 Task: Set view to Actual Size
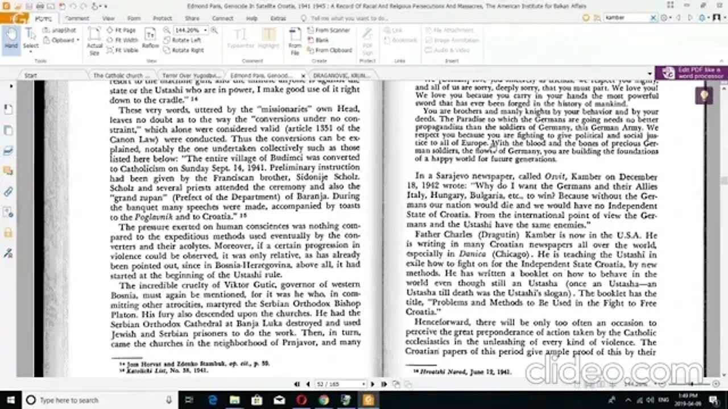click(x=94, y=41)
